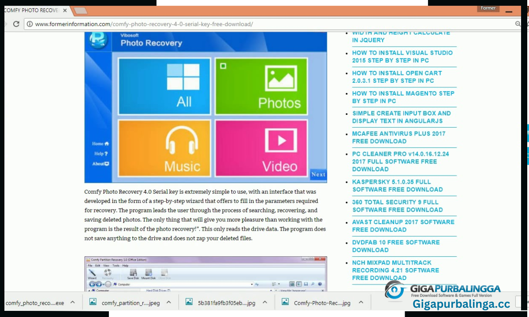Open the Help menu in the Partition Recovery image
The image size is (529, 317).
click(125, 265)
